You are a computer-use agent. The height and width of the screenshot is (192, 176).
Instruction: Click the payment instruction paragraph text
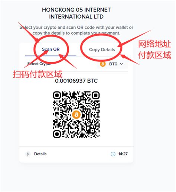[x=76, y=30]
